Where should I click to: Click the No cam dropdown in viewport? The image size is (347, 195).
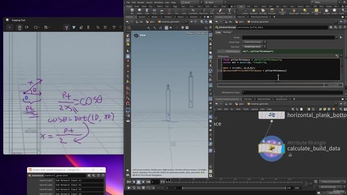point(202,33)
